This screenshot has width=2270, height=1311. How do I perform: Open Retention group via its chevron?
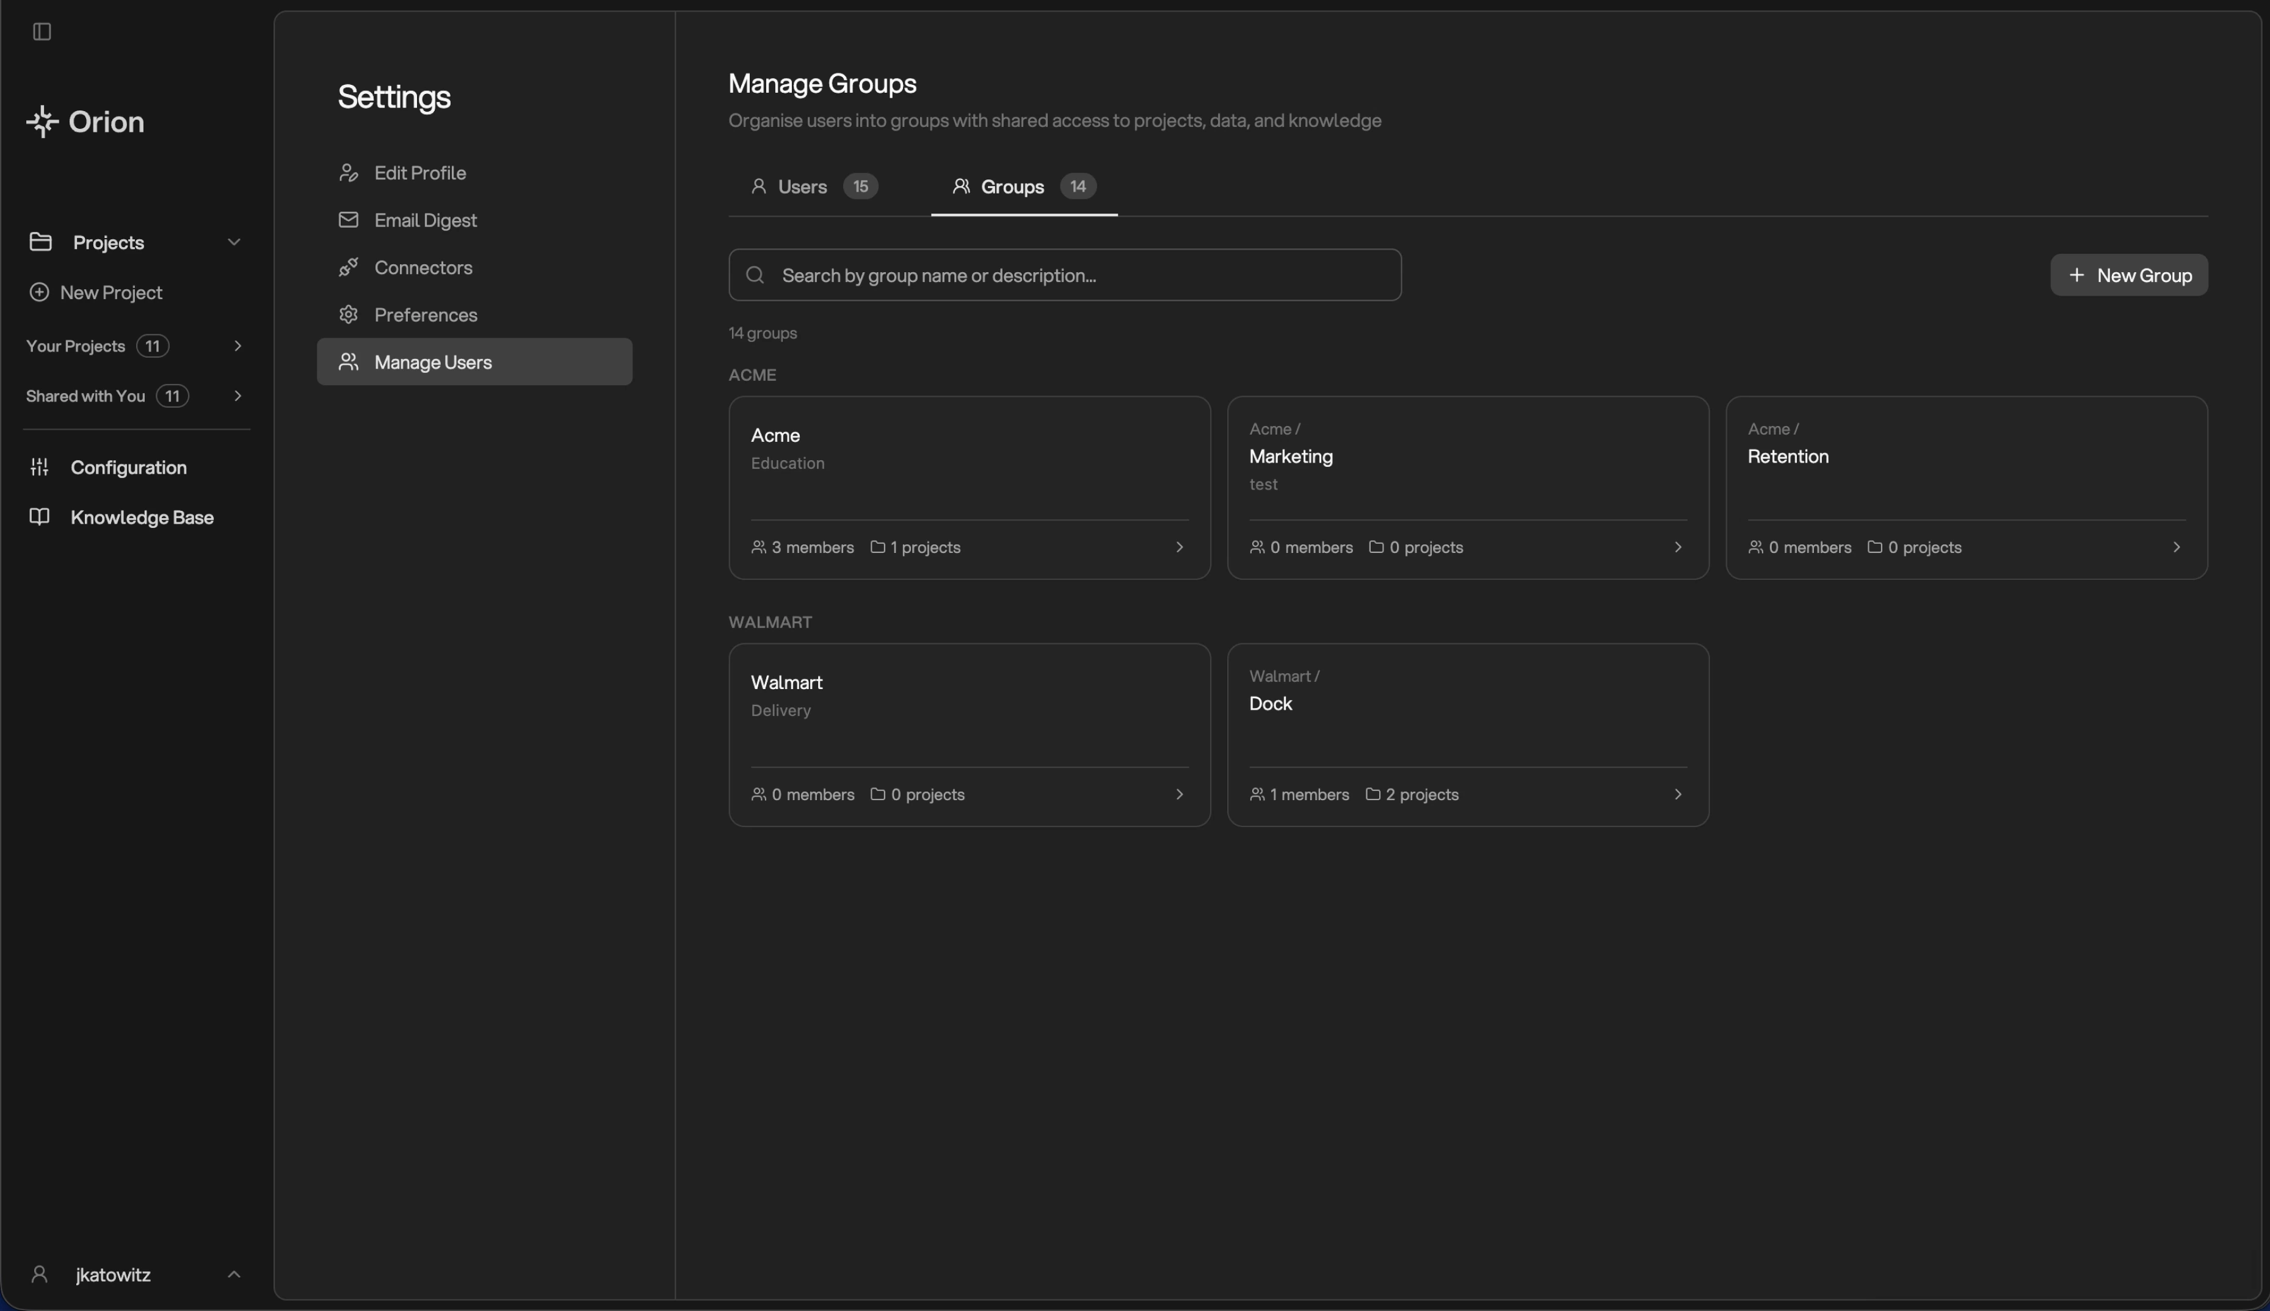[2177, 546]
